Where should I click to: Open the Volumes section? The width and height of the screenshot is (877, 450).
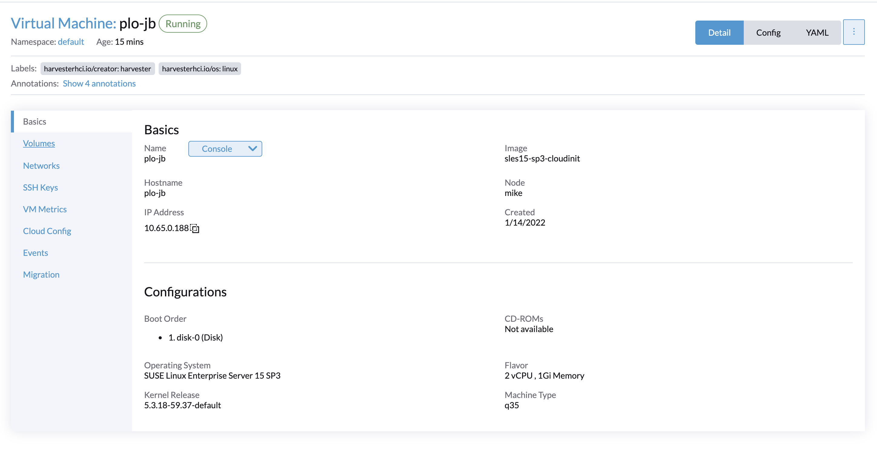[x=39, y=143]
